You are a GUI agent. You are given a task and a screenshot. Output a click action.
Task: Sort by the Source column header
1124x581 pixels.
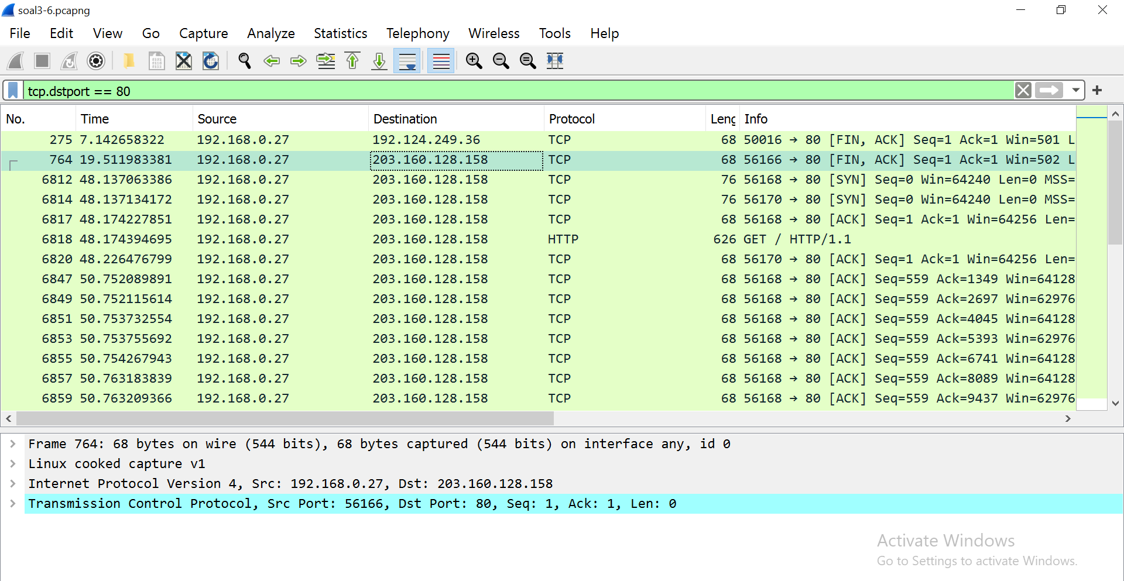(280, 119)
